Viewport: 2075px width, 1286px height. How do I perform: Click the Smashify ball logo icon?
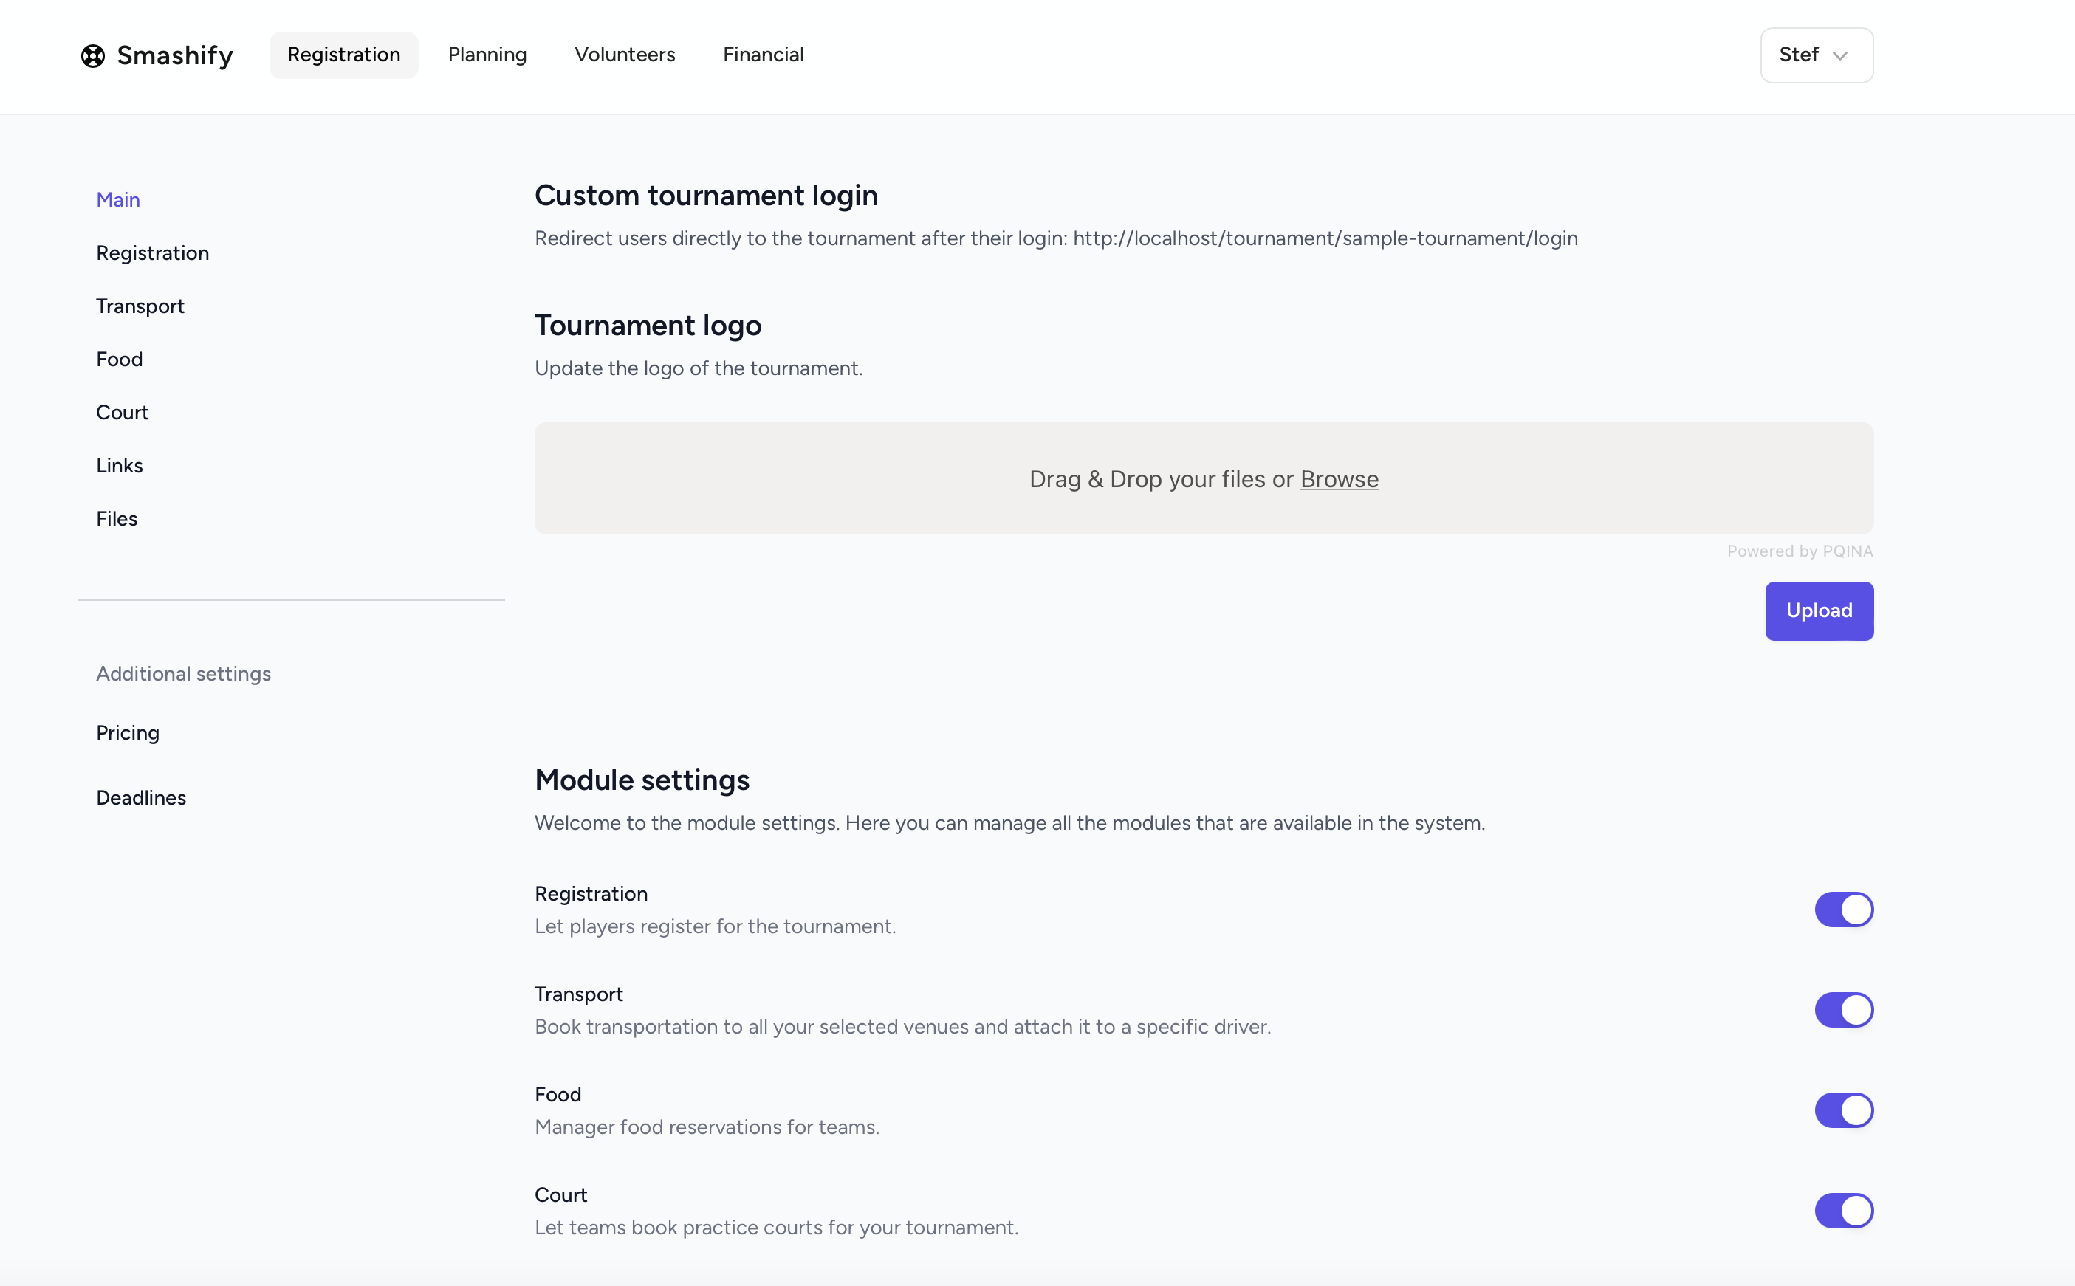pyautogui.click(x=93, y=56)
